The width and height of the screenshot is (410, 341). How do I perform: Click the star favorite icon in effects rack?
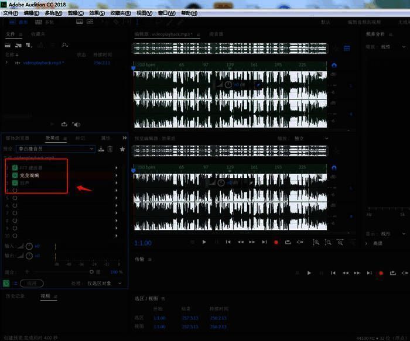click(x=122, y=149)
